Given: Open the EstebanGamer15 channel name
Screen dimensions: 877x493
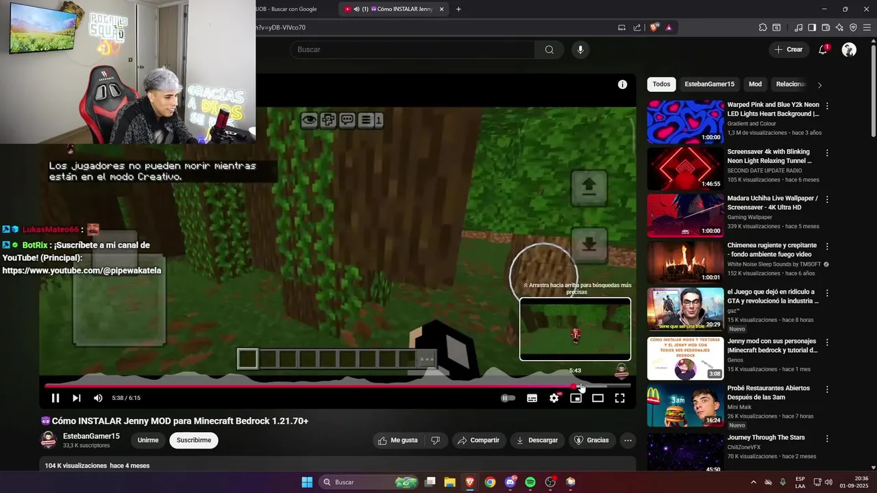Looking at the screenshot, I should coord(91,436).
